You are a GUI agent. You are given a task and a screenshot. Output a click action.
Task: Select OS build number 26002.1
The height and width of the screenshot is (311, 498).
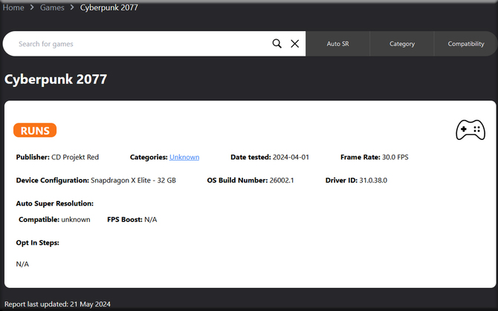(282, 180)
